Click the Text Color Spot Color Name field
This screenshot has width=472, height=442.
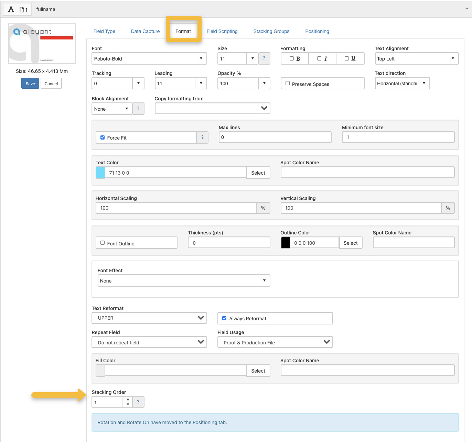[368, 172]
